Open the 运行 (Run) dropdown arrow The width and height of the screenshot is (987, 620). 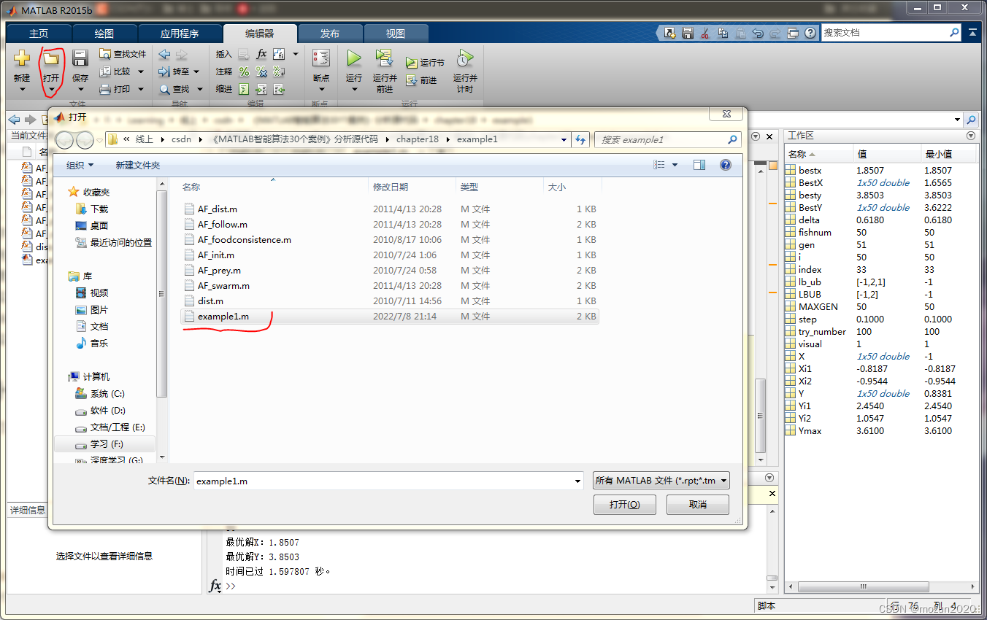pos(354,90)
